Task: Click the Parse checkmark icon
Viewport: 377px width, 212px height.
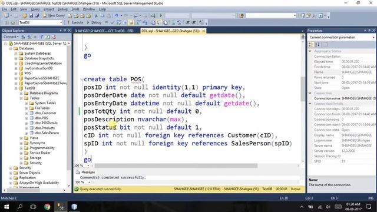Action: click(x=113, y=22)
